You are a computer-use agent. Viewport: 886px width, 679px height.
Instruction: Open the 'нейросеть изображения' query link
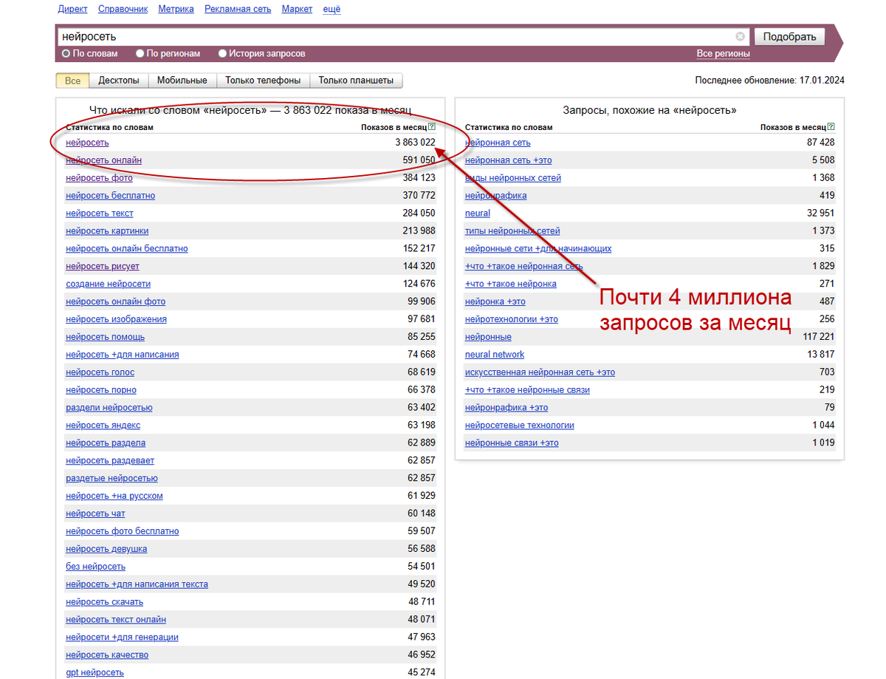(116, 319)
